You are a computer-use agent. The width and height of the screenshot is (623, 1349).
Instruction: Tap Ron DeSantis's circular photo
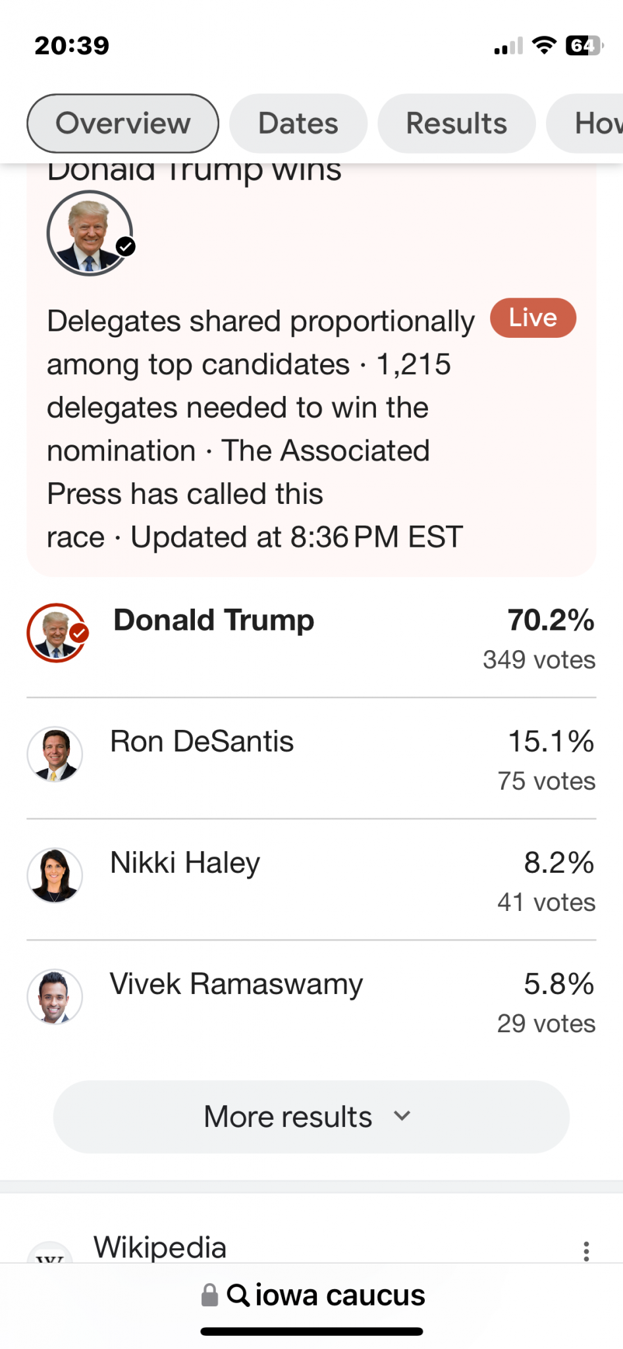pyautogui.click(x=55, y=754)
